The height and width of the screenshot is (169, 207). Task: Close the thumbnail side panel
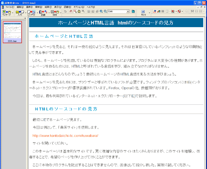click(x=25, y=18)
